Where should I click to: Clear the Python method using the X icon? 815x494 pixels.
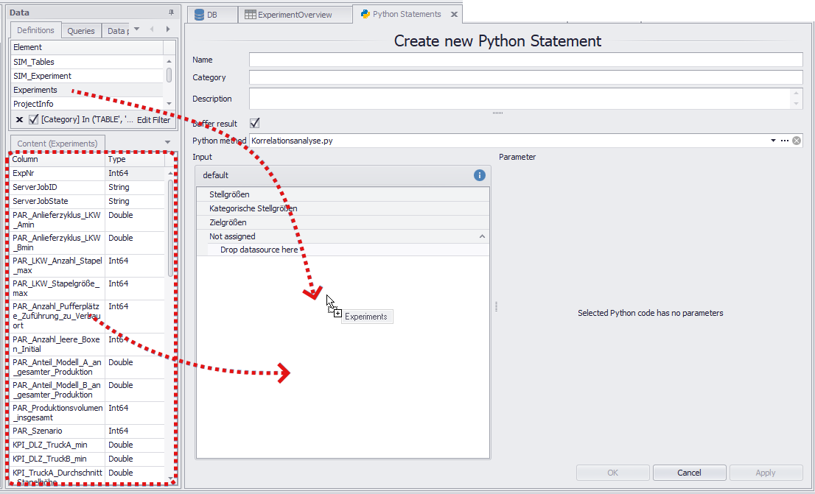click(796, 140)
